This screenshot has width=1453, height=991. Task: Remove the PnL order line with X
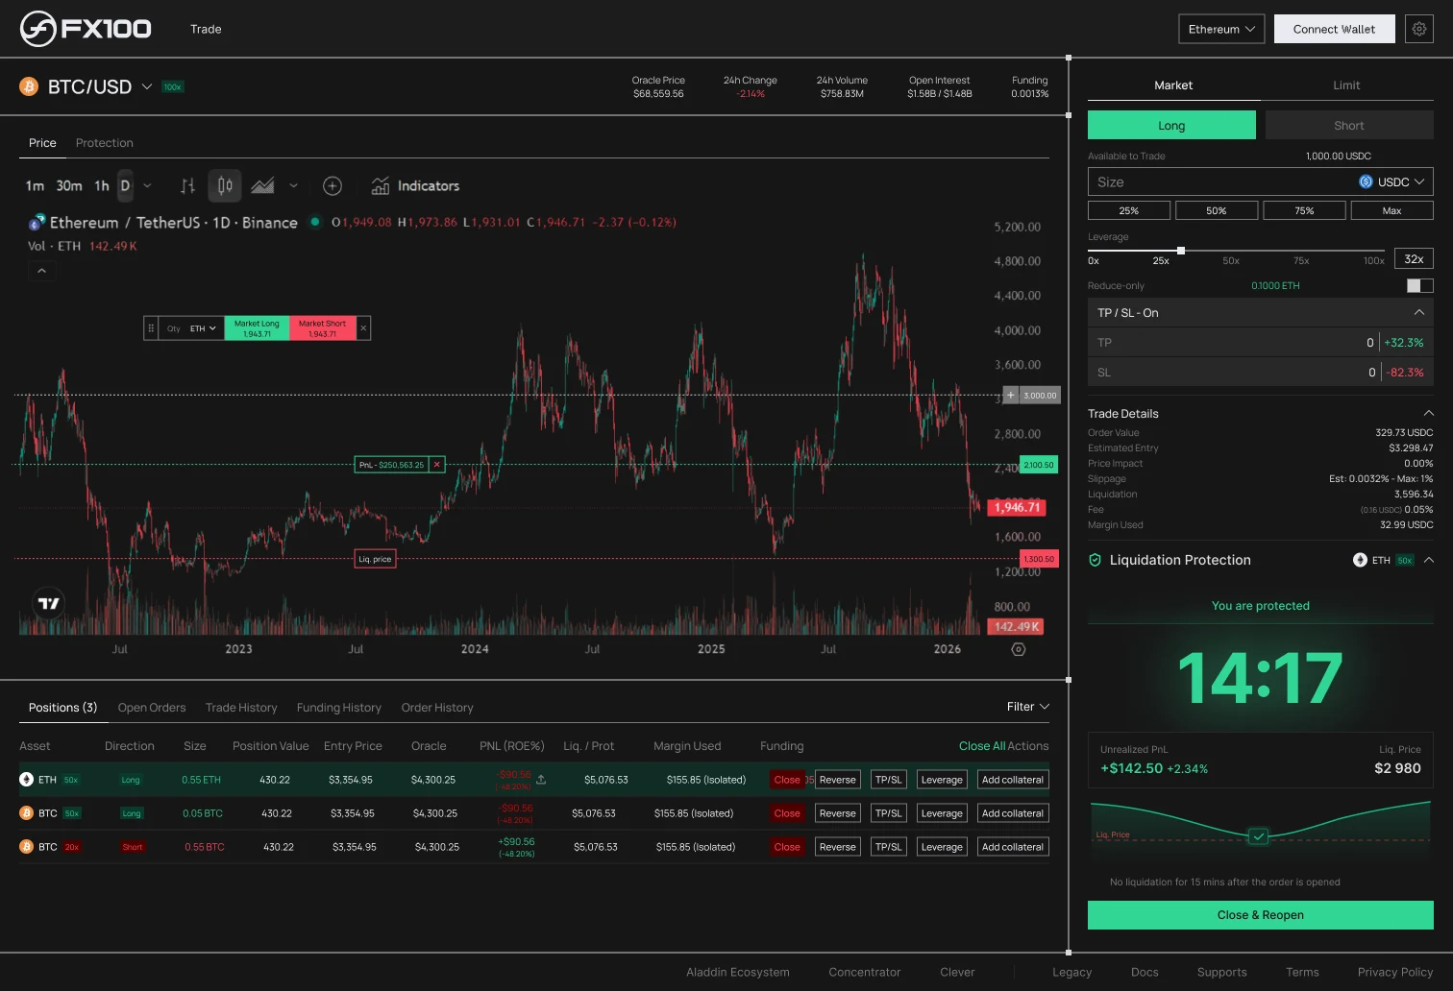point(437,465)
